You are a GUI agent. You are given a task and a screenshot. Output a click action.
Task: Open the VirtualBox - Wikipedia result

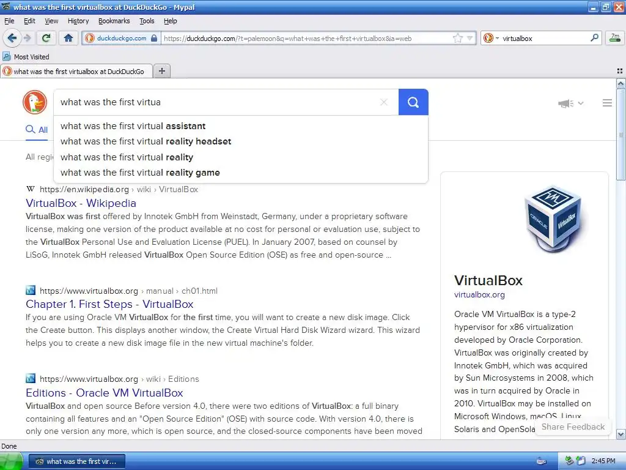[x=81, y=203]
